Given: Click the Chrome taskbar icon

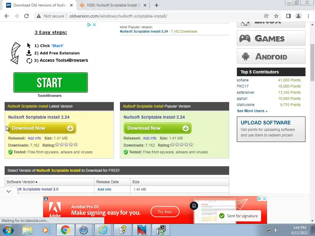Looking at the screenshot, I should (x=65, y=230).
